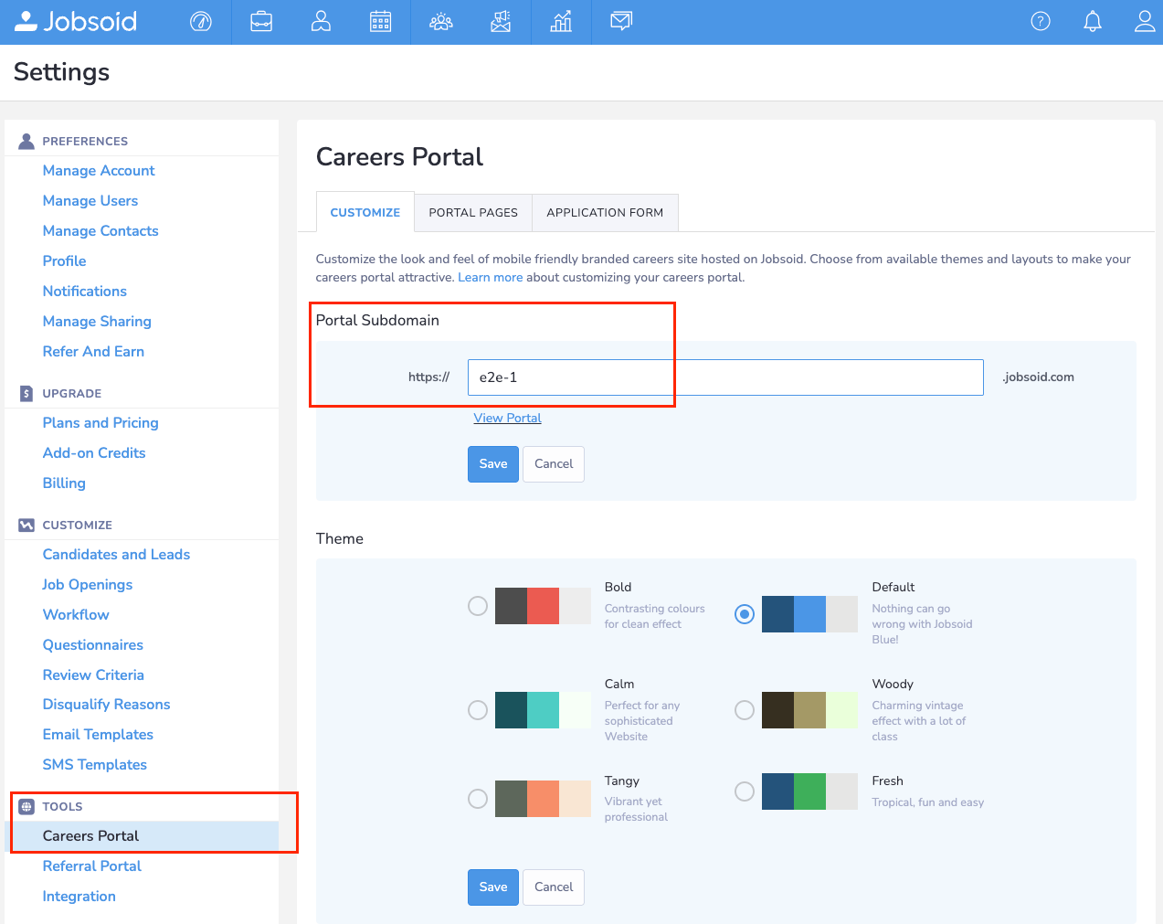1163x924 pixels.
Task: Open Disqualify Reasons settings
Action: tap(106, 704)
